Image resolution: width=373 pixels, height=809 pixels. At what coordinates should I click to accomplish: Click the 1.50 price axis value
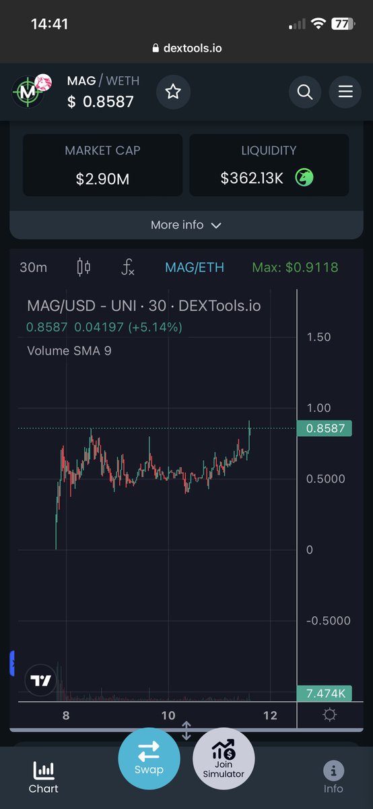click(x=318, y=337)
